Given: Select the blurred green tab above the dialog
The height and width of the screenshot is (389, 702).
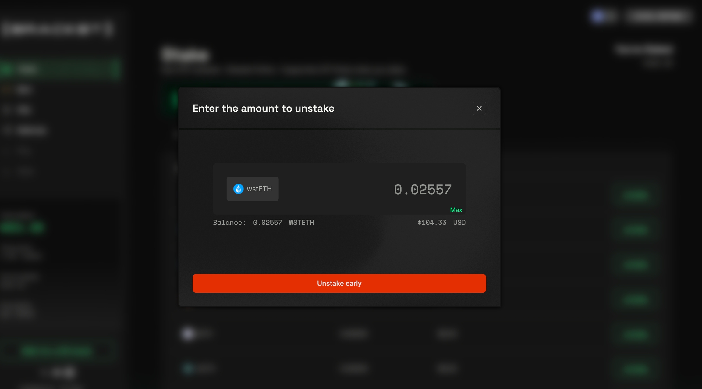Looking at the screenshot, I should coord(355,84).
